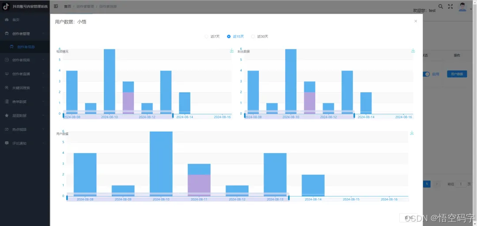The image size is (477, 226).
Task: Click the blue 用户数据 action button
Action: (457, 74)
